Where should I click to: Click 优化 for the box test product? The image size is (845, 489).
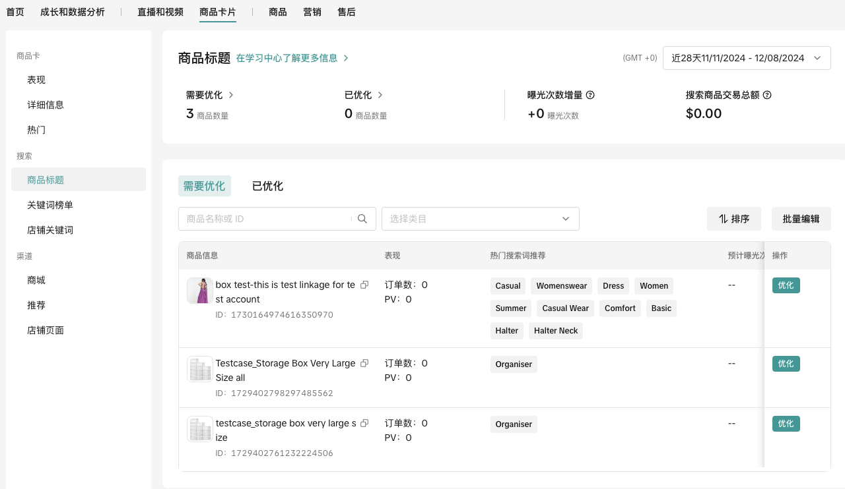click(x=786, y=285)
